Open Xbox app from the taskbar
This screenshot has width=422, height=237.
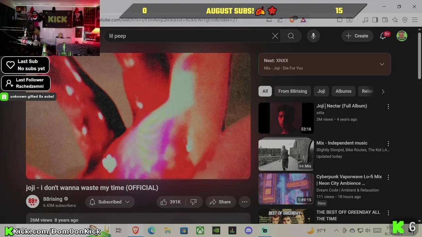[200, 230]
